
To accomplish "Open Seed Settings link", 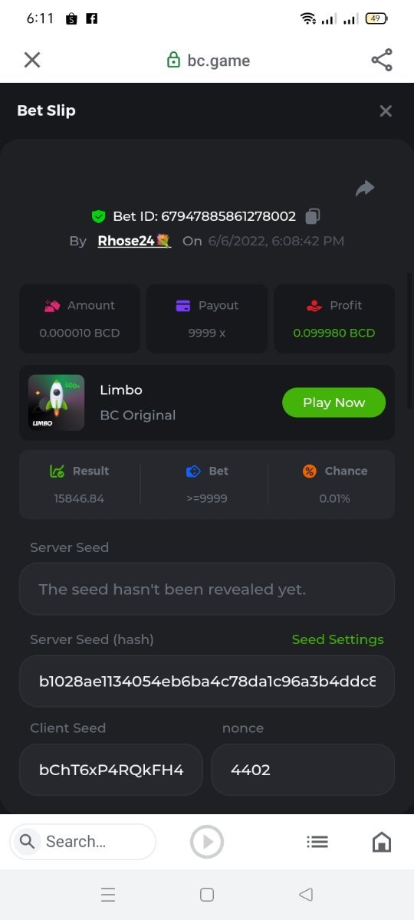I will tap(337, 639).
